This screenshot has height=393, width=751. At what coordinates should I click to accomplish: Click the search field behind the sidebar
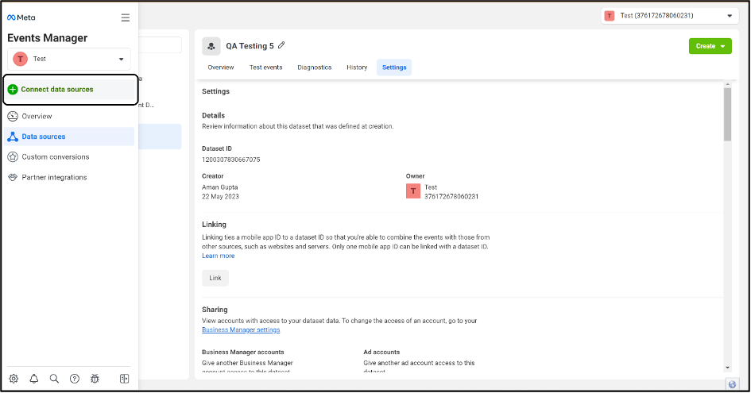tap(160, 45)
